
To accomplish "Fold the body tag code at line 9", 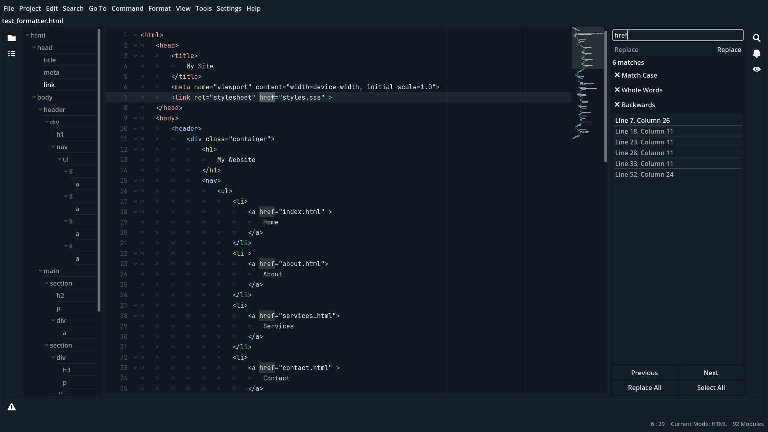I will (135, 118).
